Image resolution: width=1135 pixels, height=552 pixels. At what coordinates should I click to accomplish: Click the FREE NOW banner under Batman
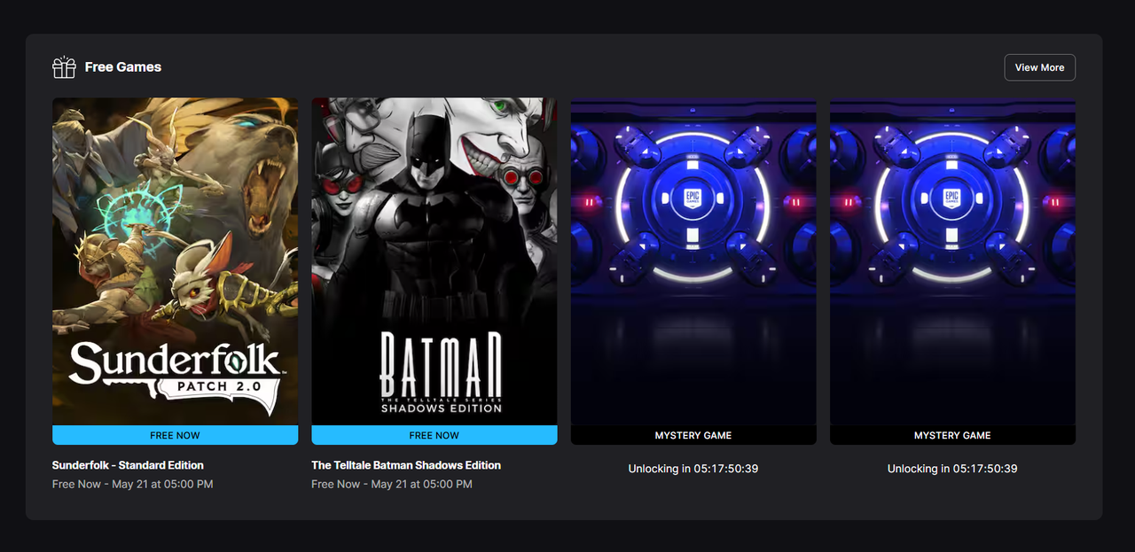[x=434, y=435]
